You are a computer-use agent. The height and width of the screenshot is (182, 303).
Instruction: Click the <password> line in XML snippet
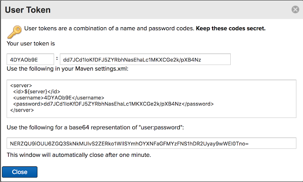pyautogui.click(x=114, y=104)
